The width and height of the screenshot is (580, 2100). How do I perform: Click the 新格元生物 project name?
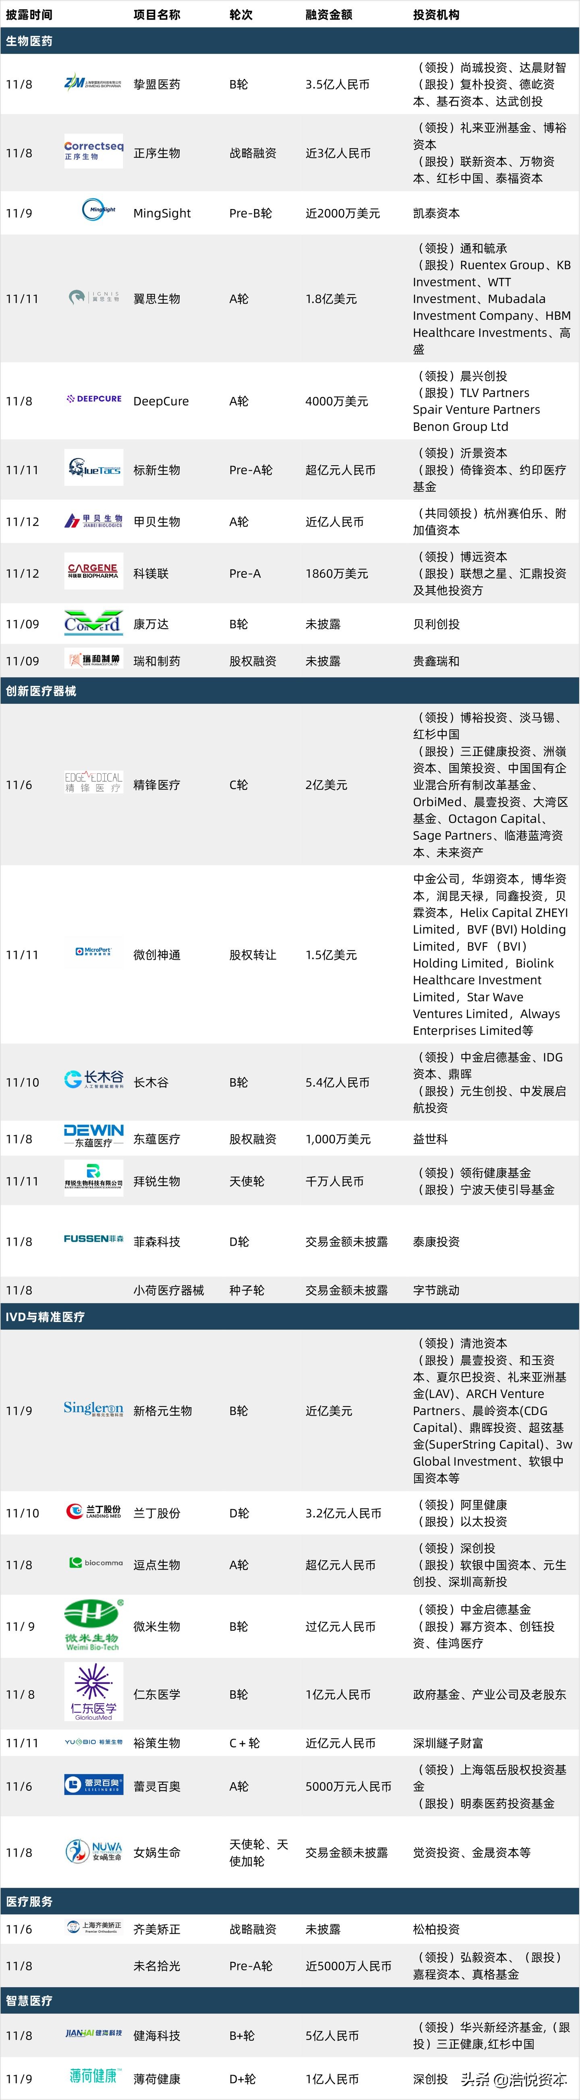click(x=162, y=1410)
